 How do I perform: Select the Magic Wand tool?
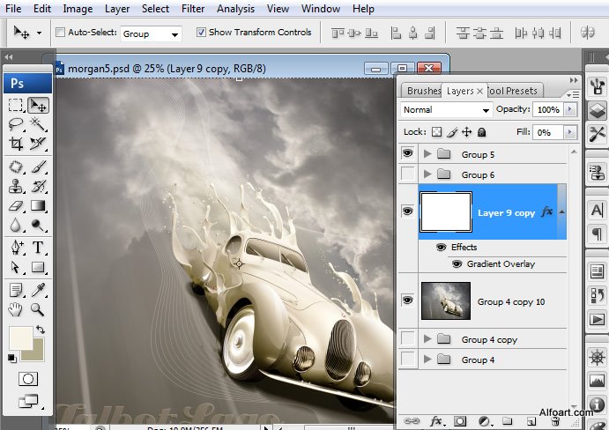[x=38, y=124]
